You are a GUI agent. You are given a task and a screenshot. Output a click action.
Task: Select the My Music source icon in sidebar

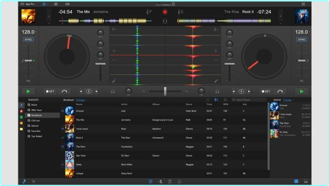click(22, 105)
